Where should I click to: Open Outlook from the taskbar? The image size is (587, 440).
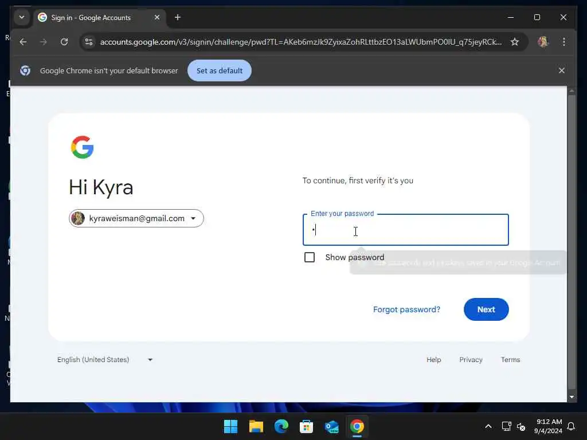(332, 426)
